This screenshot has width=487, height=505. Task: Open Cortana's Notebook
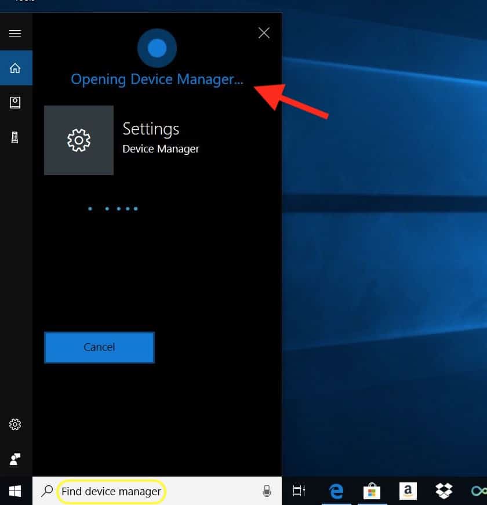point(16,103)
